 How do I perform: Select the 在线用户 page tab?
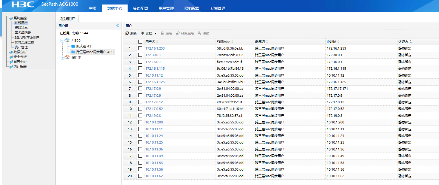[68, 19]
